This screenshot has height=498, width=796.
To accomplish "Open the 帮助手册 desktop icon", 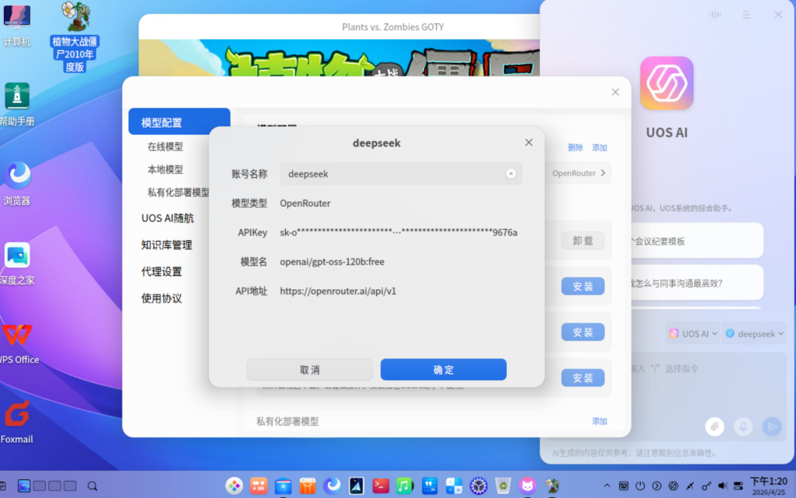I will (17, 104).
